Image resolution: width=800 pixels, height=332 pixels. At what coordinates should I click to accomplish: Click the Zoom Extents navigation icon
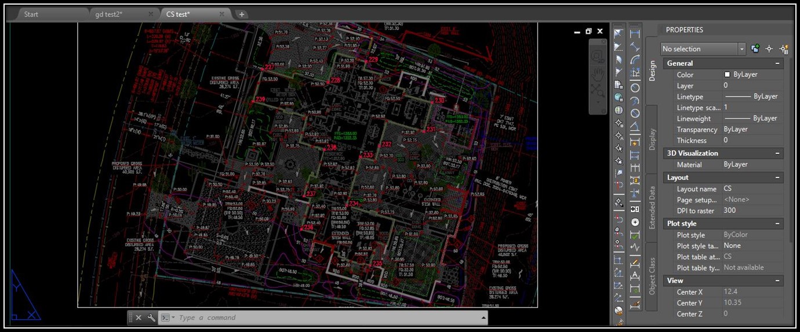(x=598, y=90)
